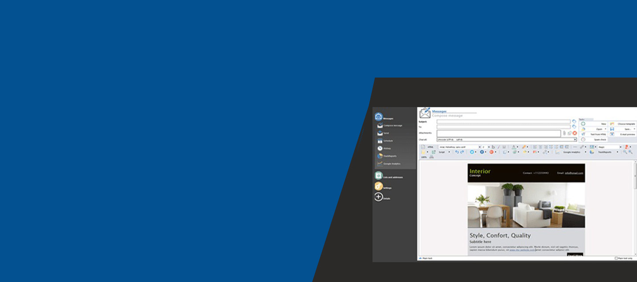Image resolution: width=637 pixels, height=282 pixels.
Task: Open the Send sidebar item
Action: click(x=383, y=133)
